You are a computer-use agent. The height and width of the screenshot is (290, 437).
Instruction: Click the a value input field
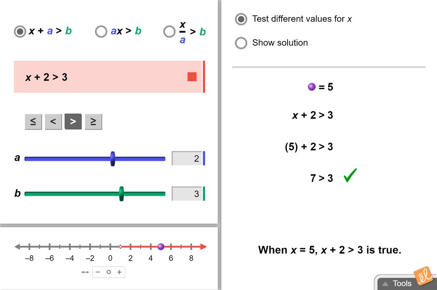[x=187, y=159]
